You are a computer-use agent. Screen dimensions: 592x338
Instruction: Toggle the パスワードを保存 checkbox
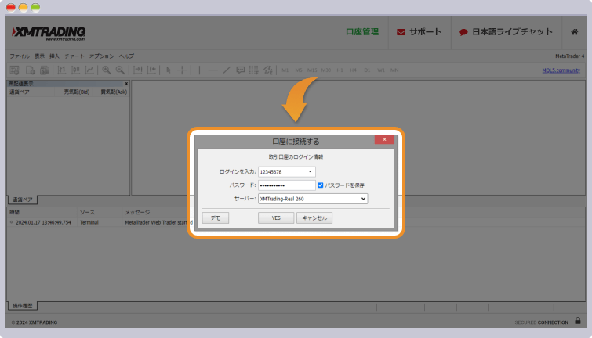point(320,185)
